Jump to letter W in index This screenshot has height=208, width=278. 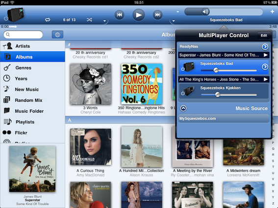pos(273,185)
